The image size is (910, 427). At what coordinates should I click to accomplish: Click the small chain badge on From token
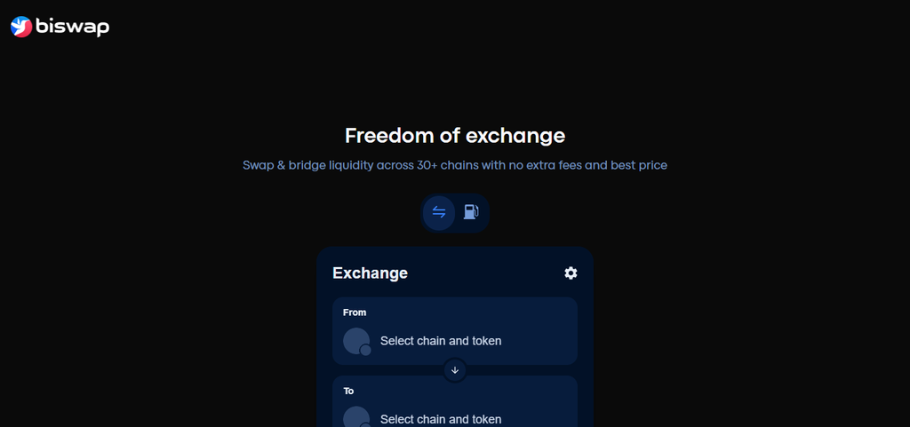click(x=365, y=350)
